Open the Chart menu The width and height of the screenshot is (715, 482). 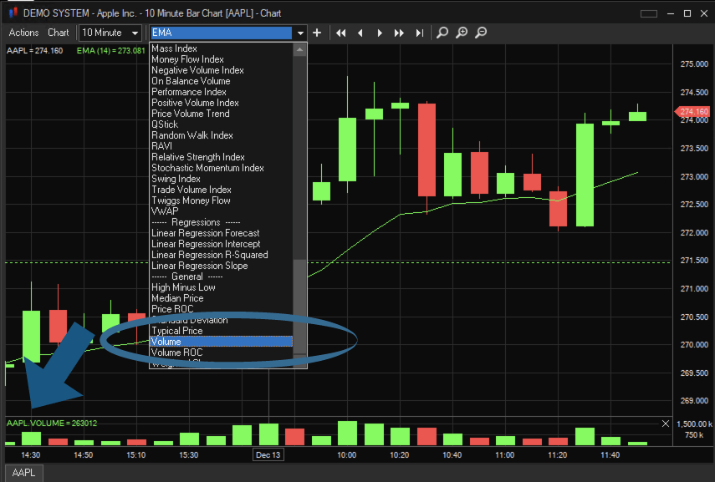[x=59, y=33]
